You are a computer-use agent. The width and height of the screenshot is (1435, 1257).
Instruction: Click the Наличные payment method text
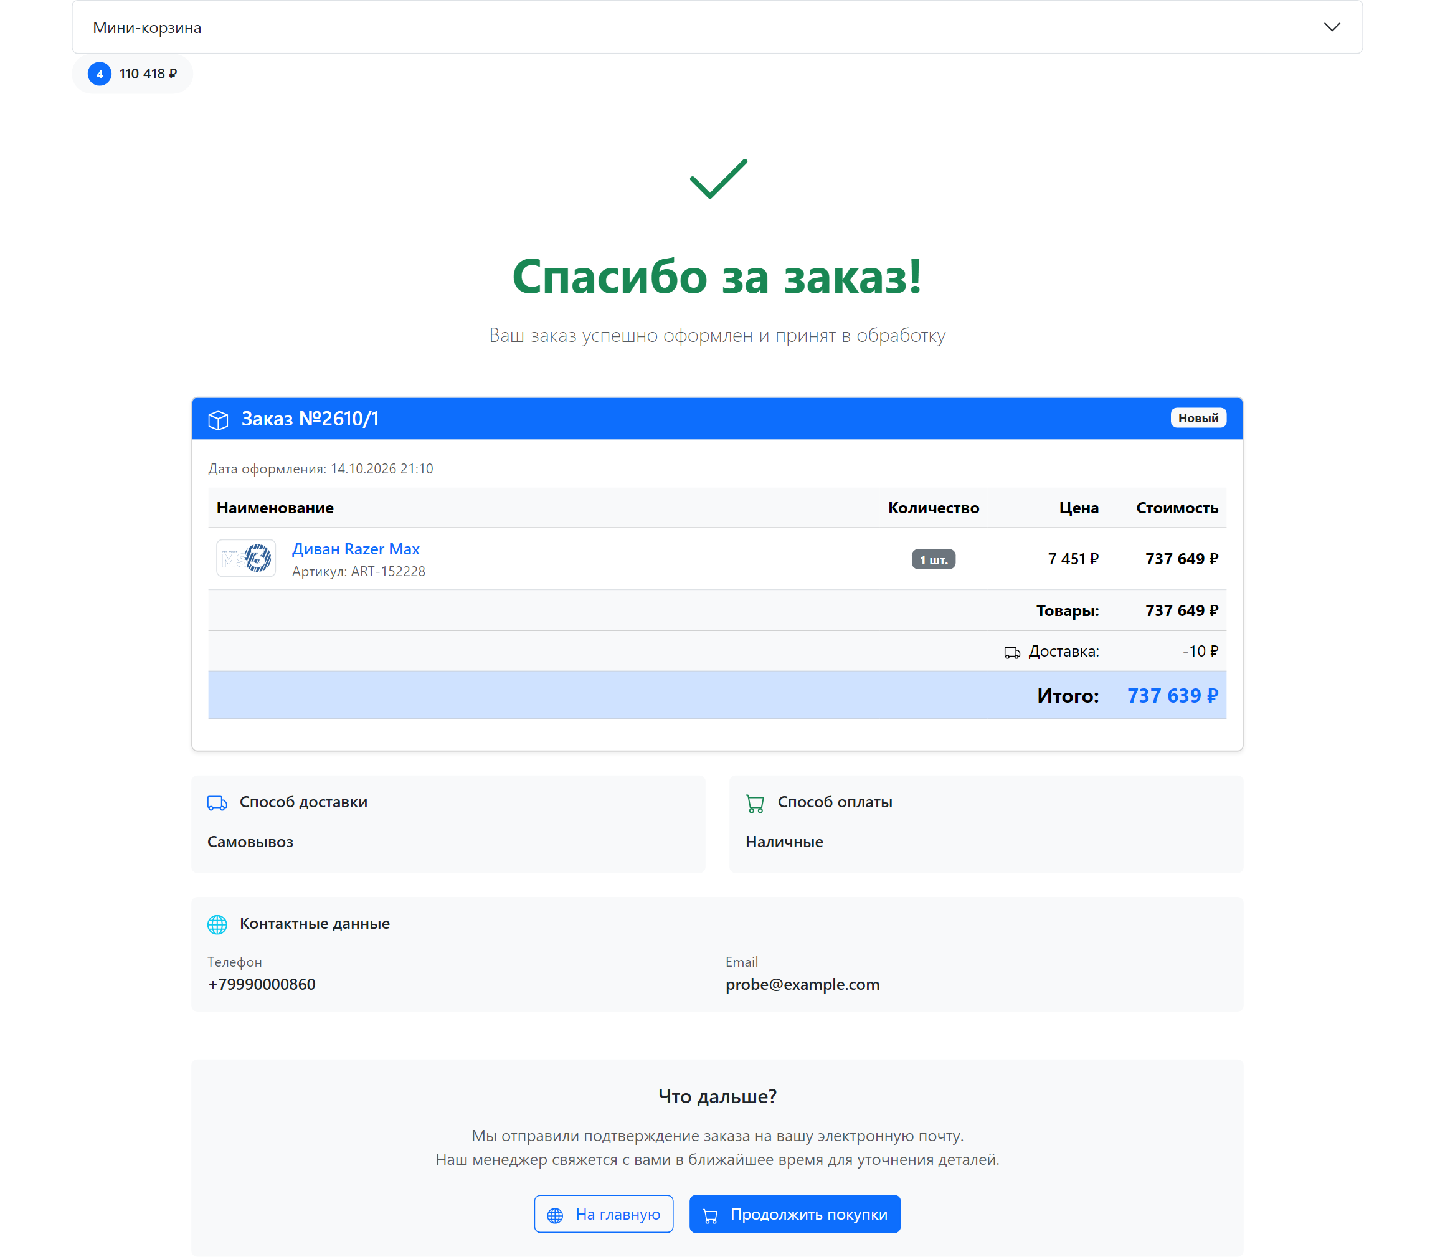point(784,842)
